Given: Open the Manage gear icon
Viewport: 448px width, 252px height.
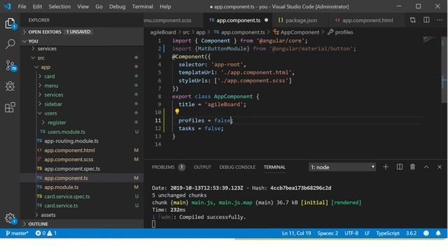Looking at the screenshot, I should coord(10,218).
